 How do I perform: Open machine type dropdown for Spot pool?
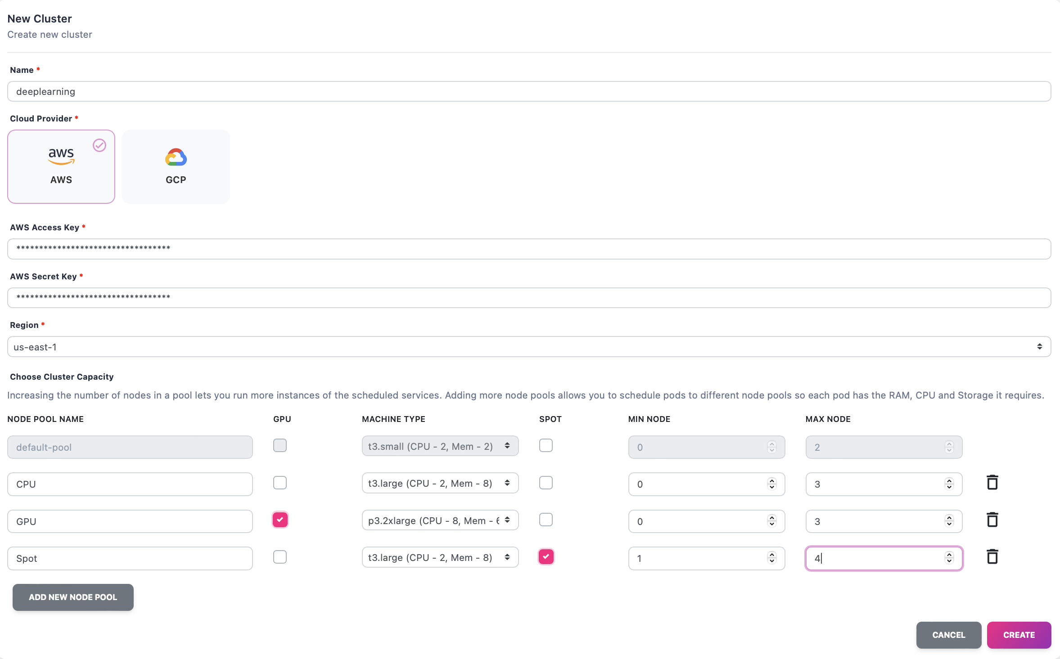coord(440,557)
